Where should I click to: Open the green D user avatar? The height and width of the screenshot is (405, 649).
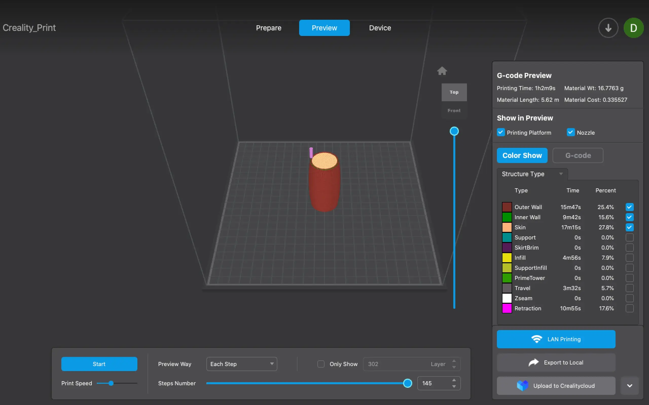coord(633,28)
